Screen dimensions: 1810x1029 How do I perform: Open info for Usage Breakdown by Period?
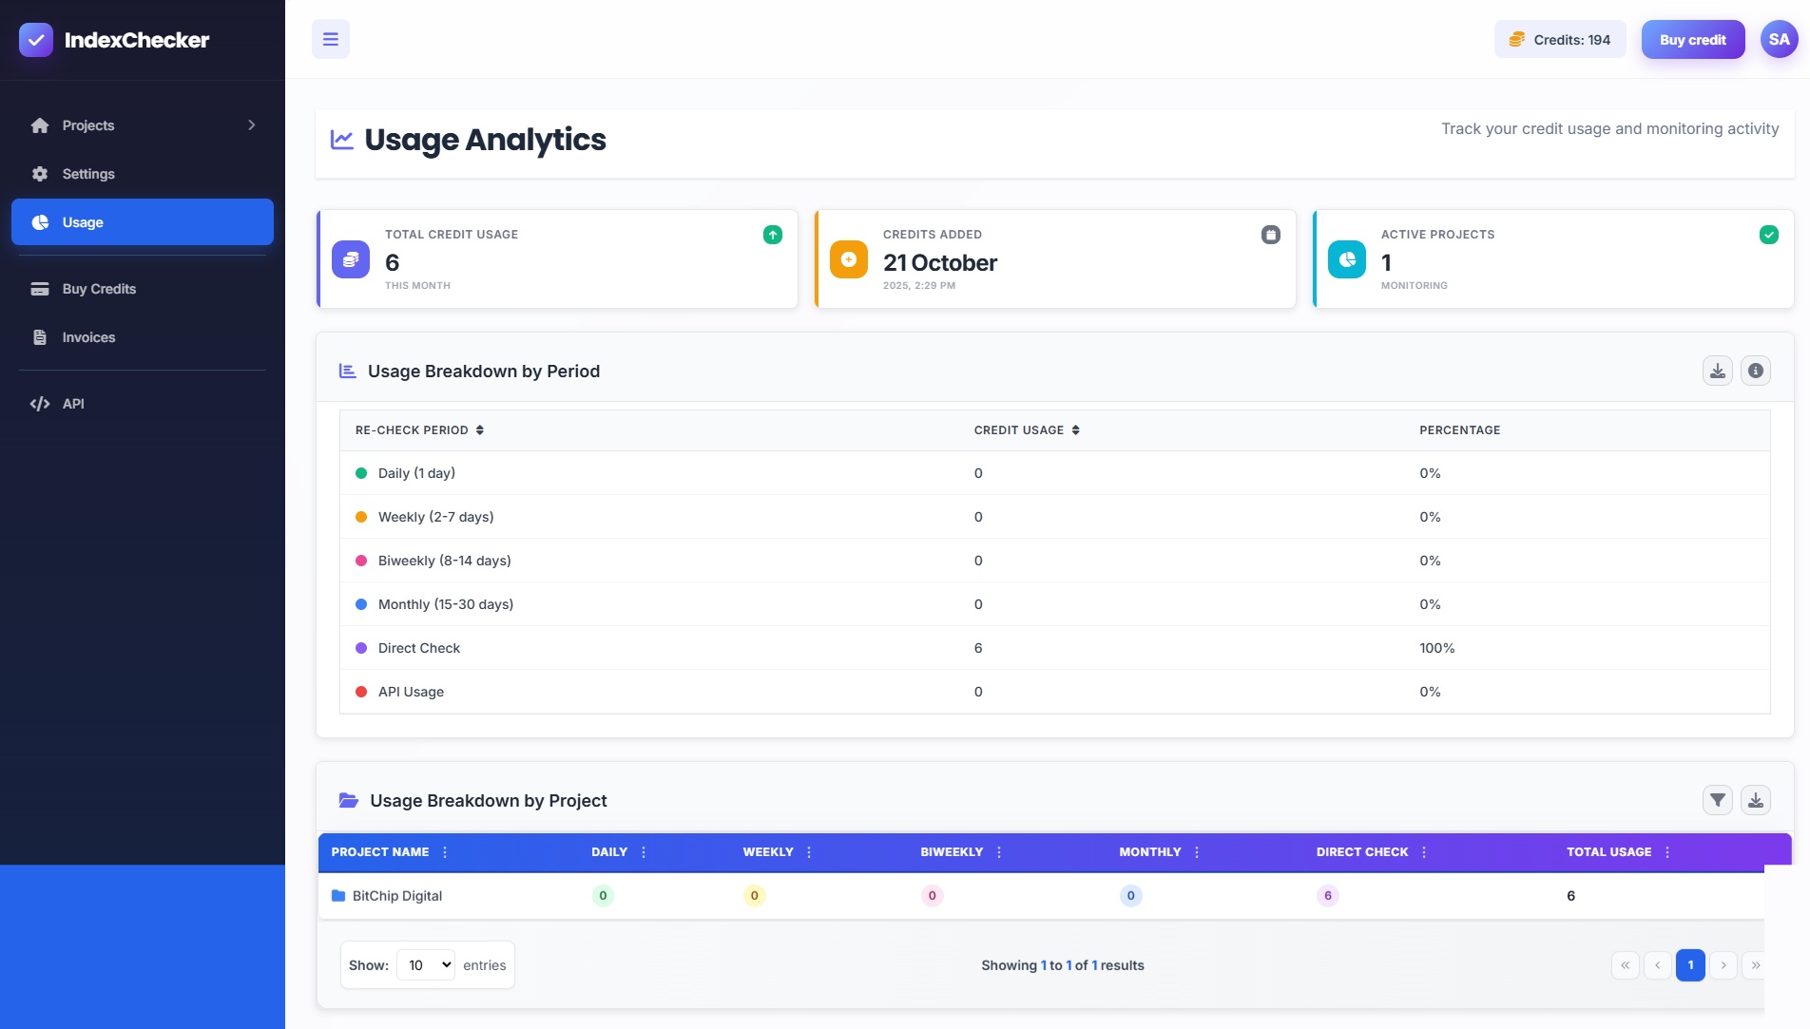click(1755, 371)
